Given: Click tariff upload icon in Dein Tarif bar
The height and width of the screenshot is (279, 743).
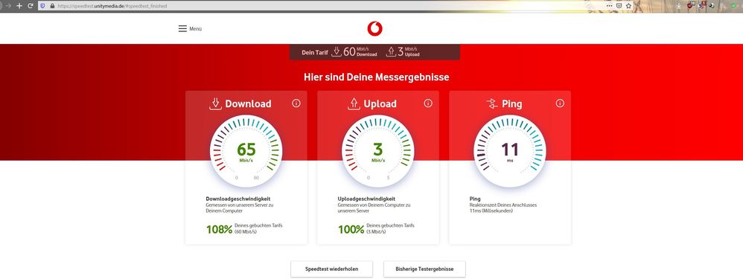Looking at the screenshot, I should pyautogui.click(x=391, y=51).
